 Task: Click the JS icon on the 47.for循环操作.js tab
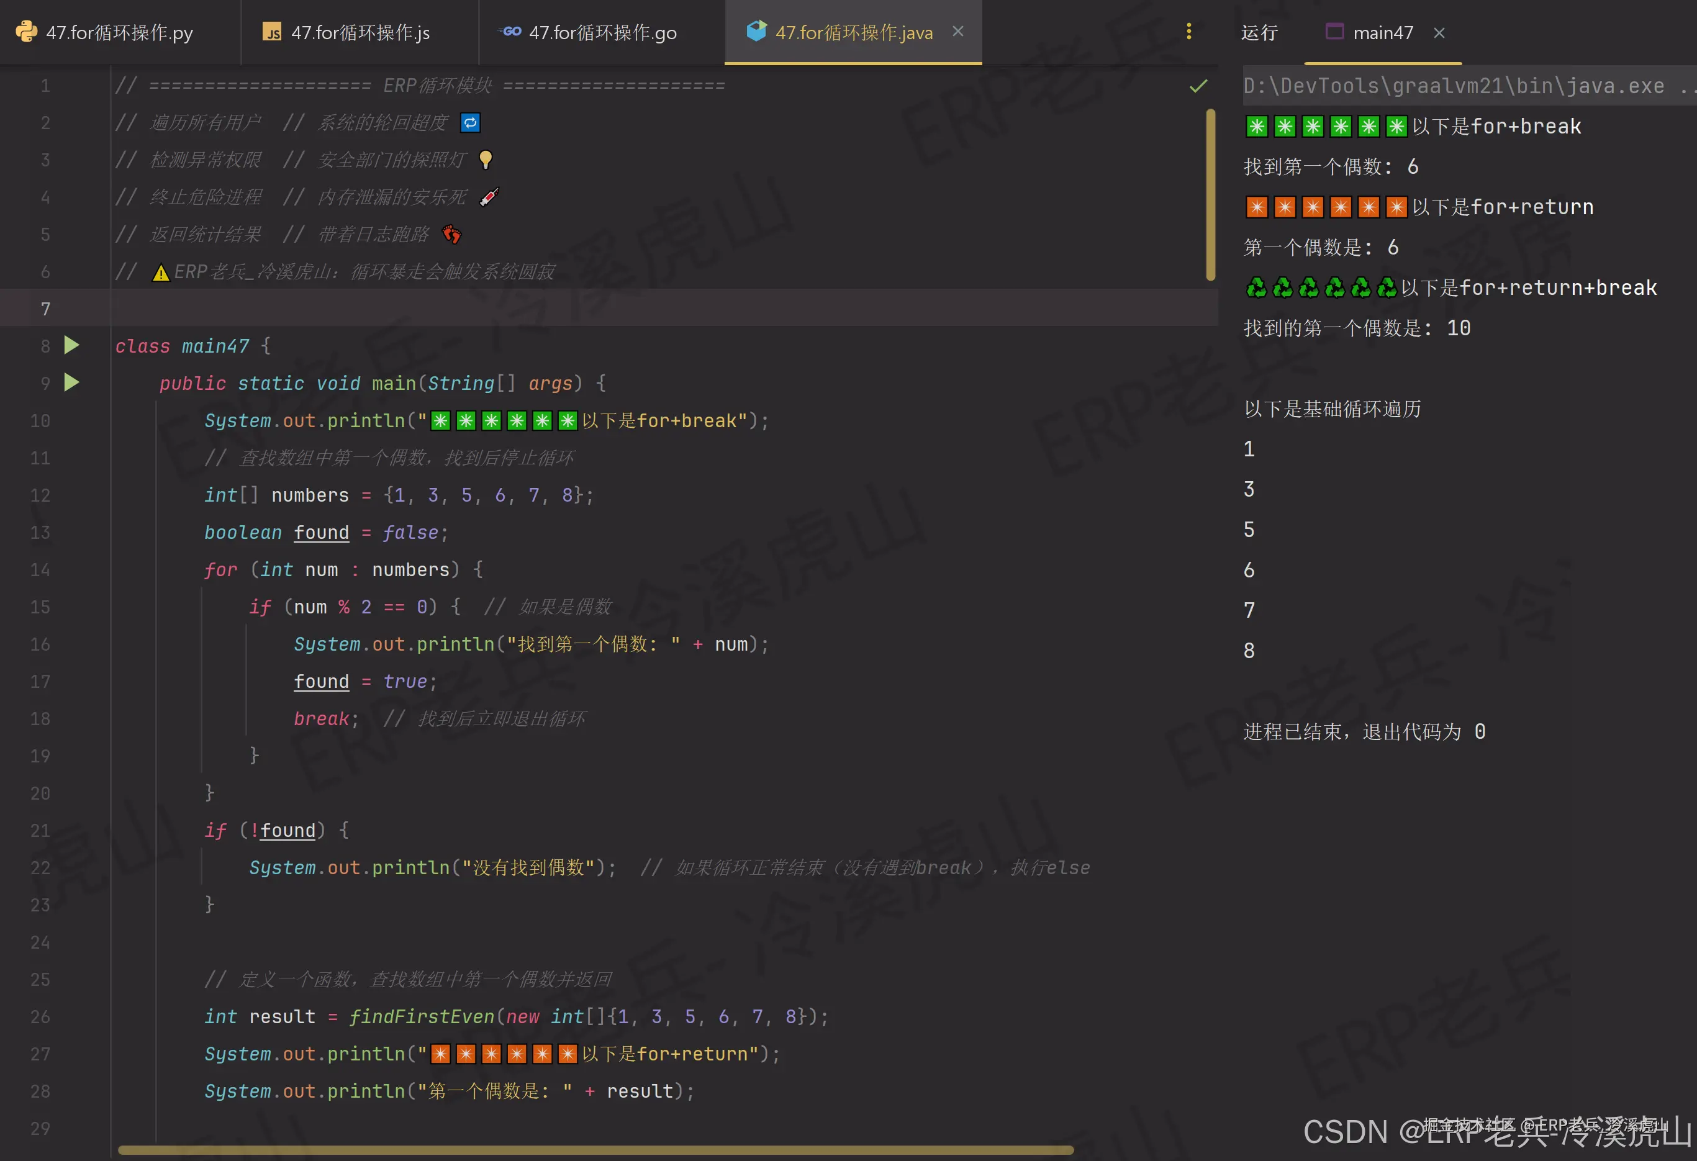point(273,32)
